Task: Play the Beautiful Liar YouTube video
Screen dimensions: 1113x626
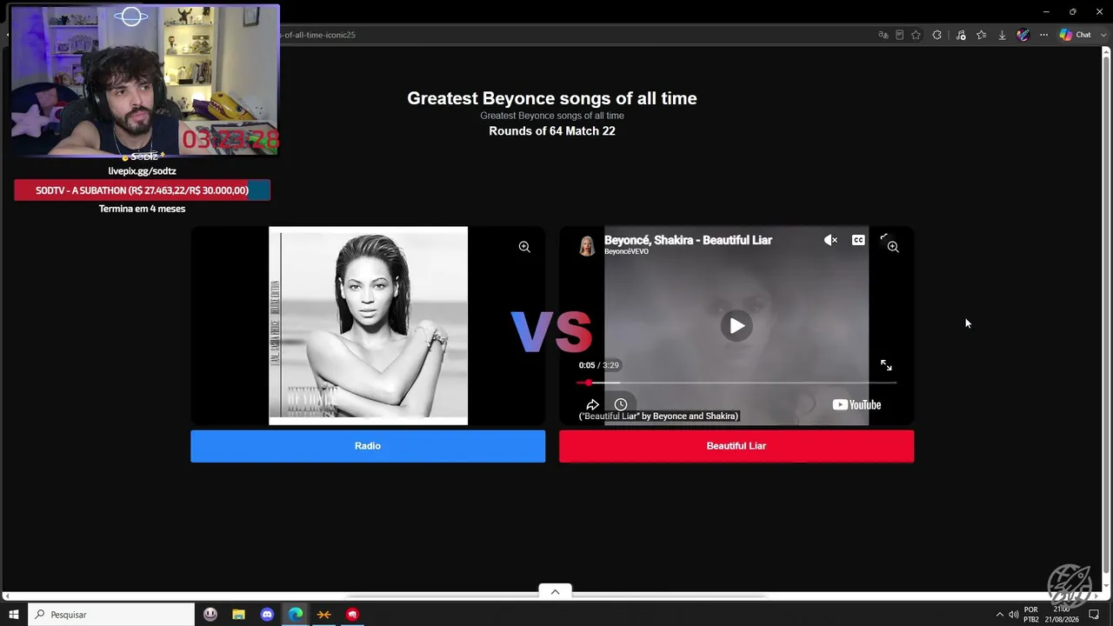Action: (736, 326)
